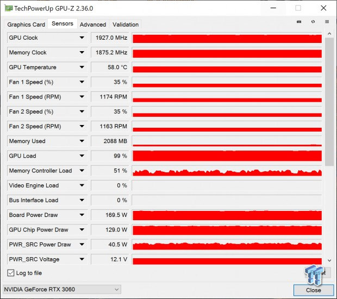Open the Fan 2 Speed (RPM) dropdown
The image size is (337, 299).
point(82,126)
